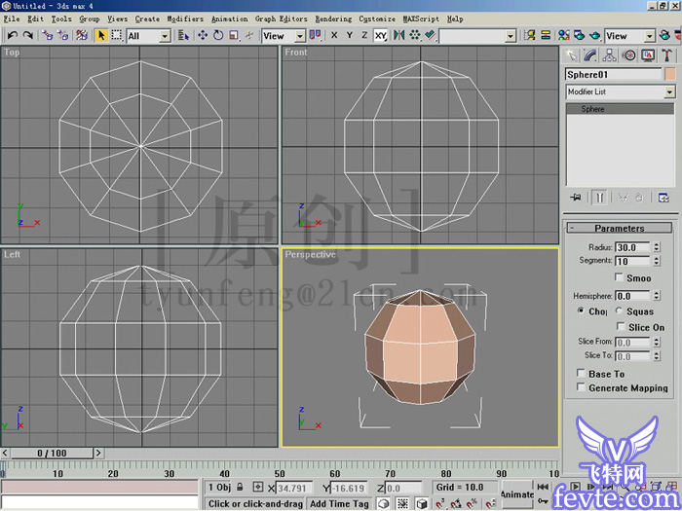The width and height of the screenshot is (682, 511).
Task: Click the Redo arrow in the toolbar
Action: pos(27,35)
